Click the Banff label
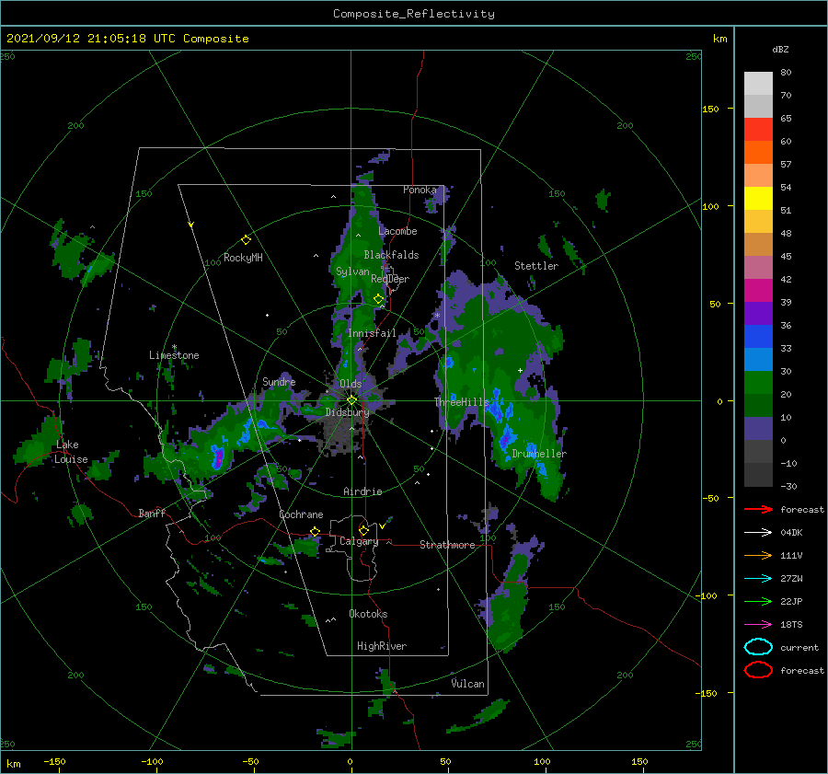The image size is (828, 774). click(152, 514)
